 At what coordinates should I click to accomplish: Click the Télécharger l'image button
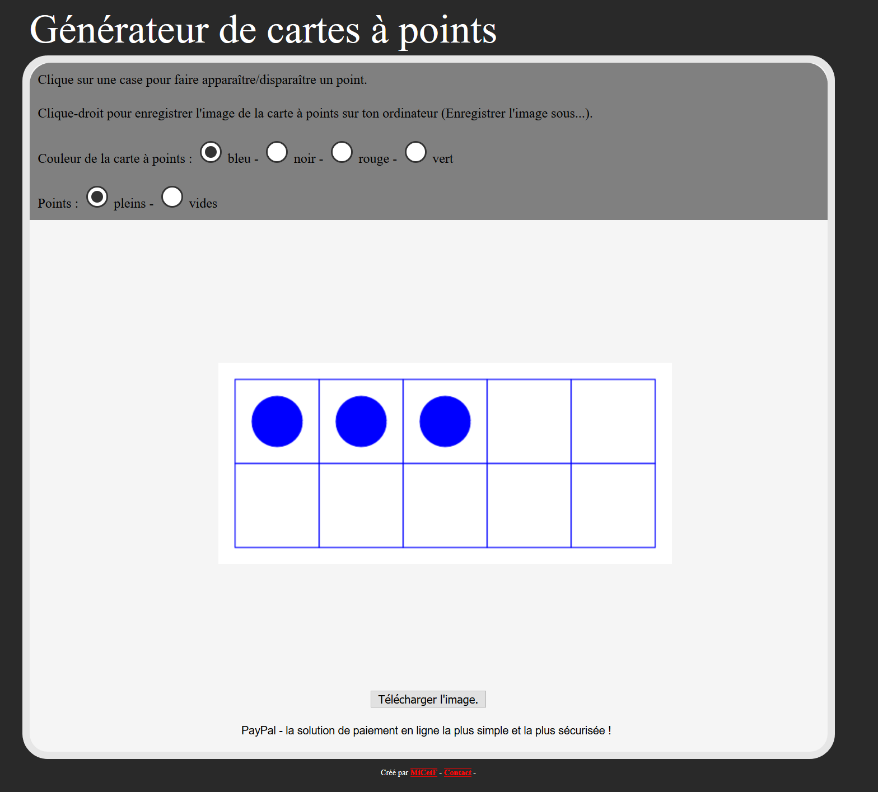coord(428,699)
